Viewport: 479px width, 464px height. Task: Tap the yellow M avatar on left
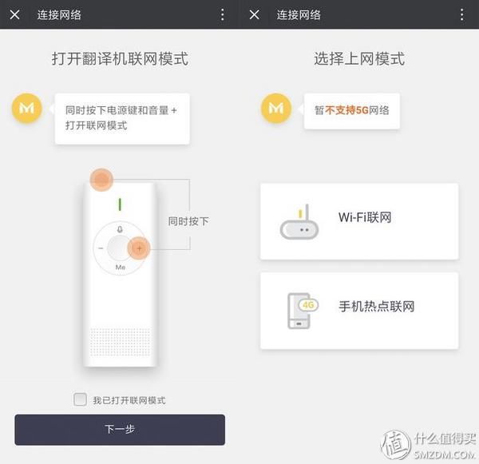point(27,108)
